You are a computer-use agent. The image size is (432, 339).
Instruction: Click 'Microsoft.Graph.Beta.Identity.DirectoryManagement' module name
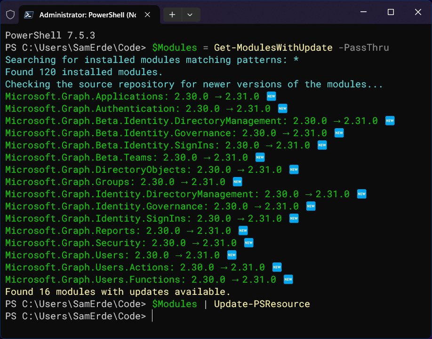point(143,121)
